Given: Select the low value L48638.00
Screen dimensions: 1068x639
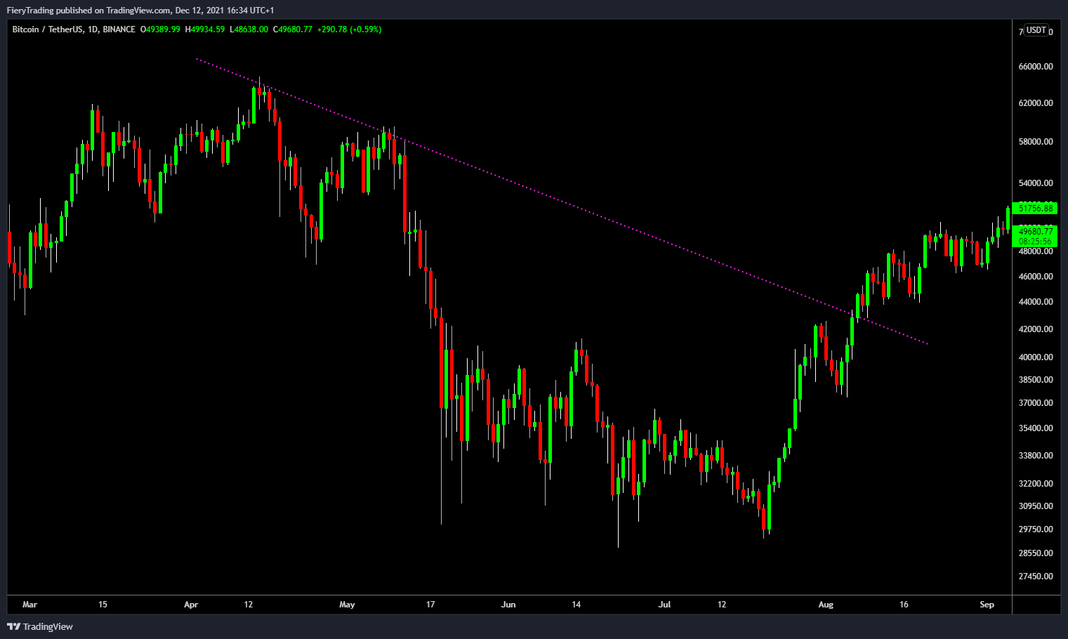Looking at the screenshot, I should 249,29.
